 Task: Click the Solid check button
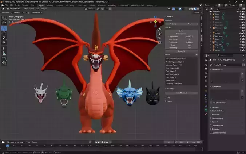tap(181, 31)
